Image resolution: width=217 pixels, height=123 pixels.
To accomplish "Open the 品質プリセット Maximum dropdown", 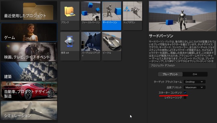I will click(x=194, y=87).
